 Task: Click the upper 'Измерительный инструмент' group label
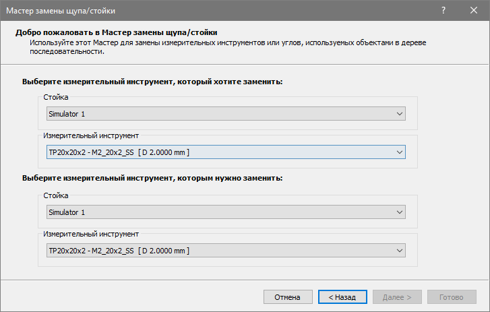tap(91, 135)
